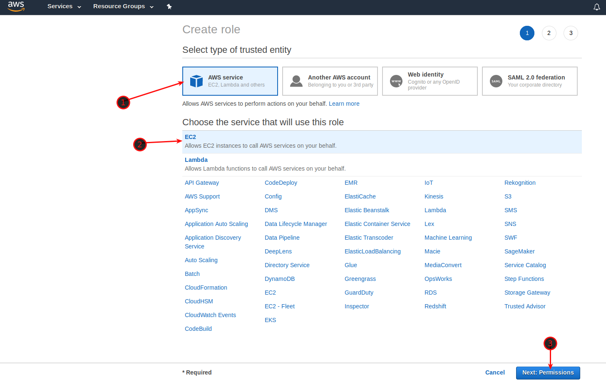
Task: Select EC2 - Fleet service
Action: [280, 306]
